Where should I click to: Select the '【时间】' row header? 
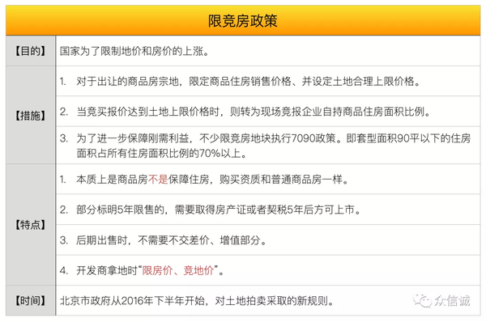31,300
